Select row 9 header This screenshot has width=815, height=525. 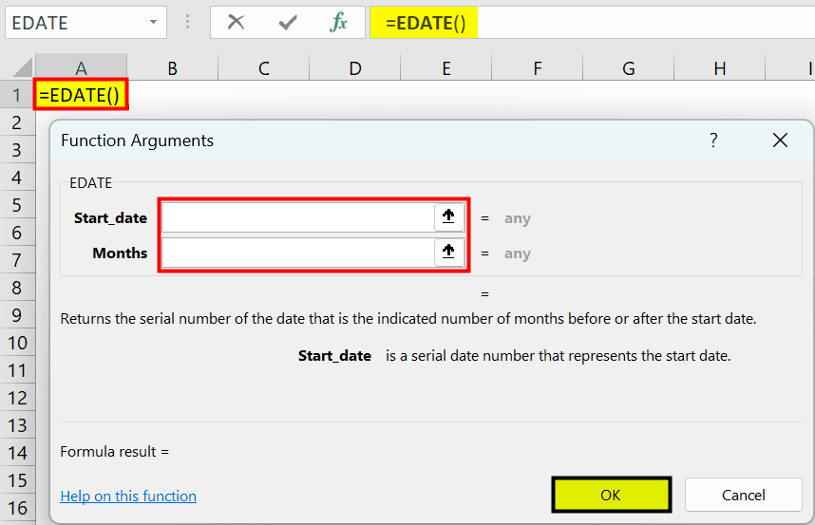tap(17, 315)
